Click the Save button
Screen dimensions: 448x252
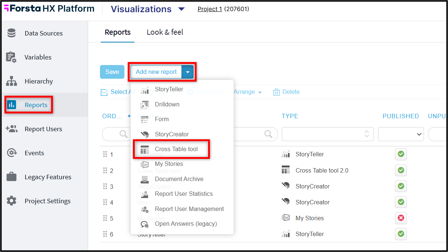pos(112,72)
